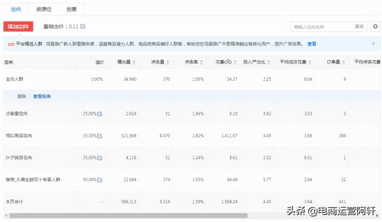Click the 22,684 impressions cell
This screenshot has height=222, width=382.
click(x=130, y=180)
